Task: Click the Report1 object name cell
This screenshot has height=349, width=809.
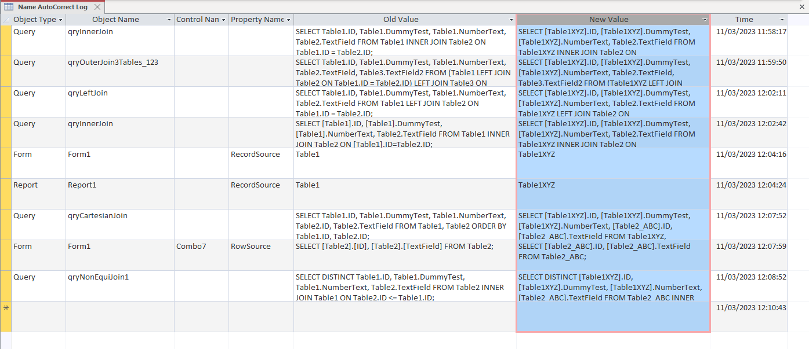Action: pos(120,194)
